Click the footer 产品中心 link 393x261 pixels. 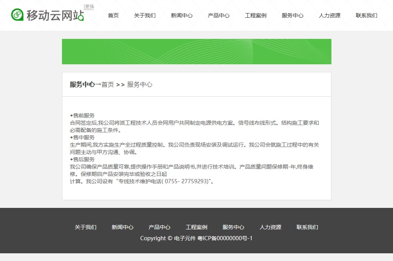tap(159, 227)
